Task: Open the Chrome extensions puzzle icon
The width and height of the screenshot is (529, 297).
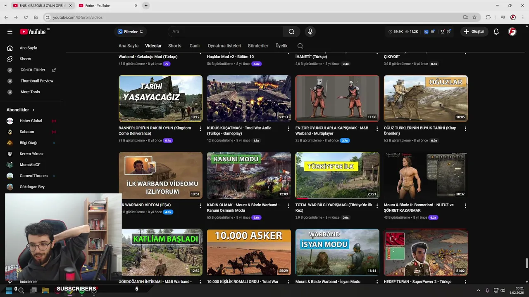Action: (488, 17)
